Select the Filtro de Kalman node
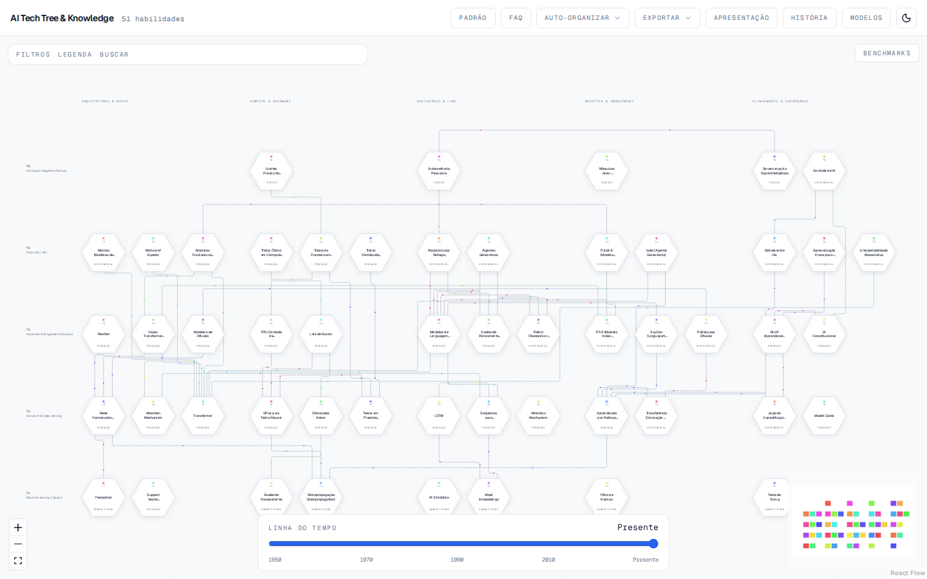Screen dimensions: 927x579 click(x=606, y=497)
